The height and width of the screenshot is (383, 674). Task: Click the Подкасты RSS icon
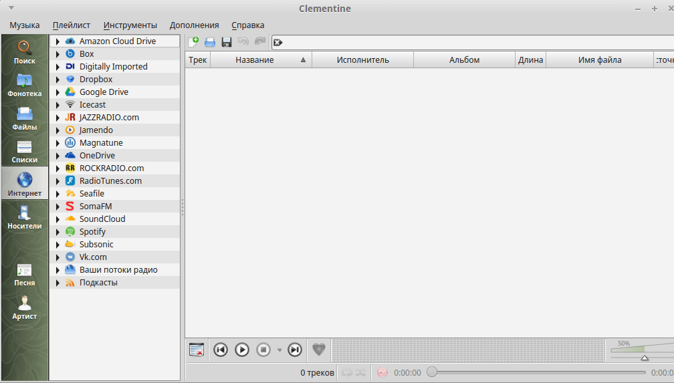coord(70,283)
